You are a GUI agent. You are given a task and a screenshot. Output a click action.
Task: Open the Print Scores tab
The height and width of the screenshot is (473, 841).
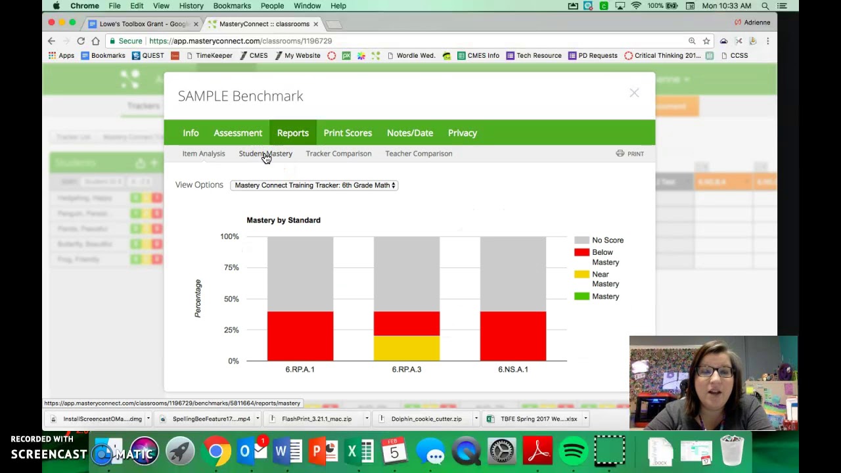tap(348, 133)
